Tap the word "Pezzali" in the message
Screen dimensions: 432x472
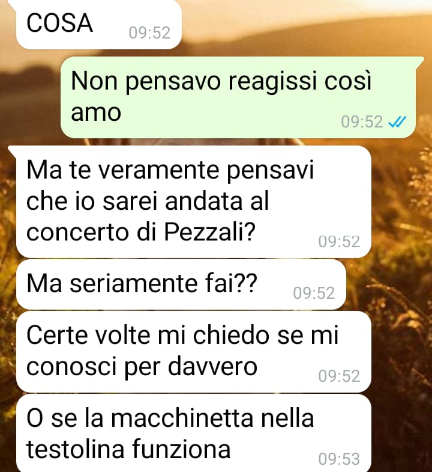206,232
